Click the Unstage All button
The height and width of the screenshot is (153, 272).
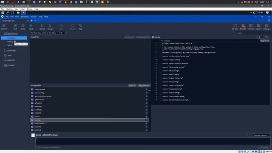coord(129,37)
